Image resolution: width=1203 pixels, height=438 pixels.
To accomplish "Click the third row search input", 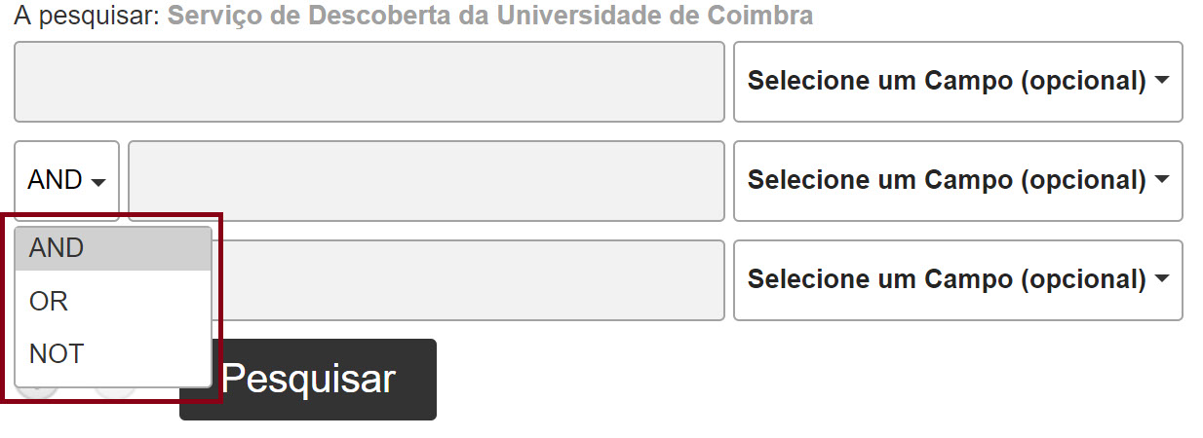I will tap(468, 280).
